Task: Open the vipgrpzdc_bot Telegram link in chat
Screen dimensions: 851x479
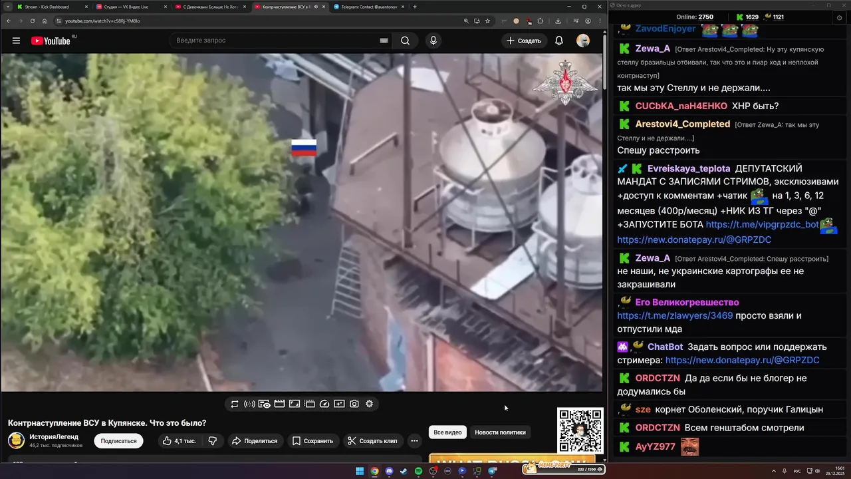Action: [763, 225]
